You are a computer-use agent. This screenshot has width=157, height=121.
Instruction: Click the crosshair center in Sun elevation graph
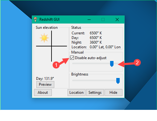pyautogui.click(x=52, y=46)
